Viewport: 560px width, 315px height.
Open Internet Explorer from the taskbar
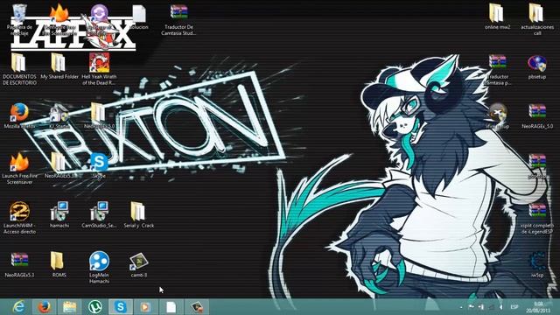[x=18, y=307]
